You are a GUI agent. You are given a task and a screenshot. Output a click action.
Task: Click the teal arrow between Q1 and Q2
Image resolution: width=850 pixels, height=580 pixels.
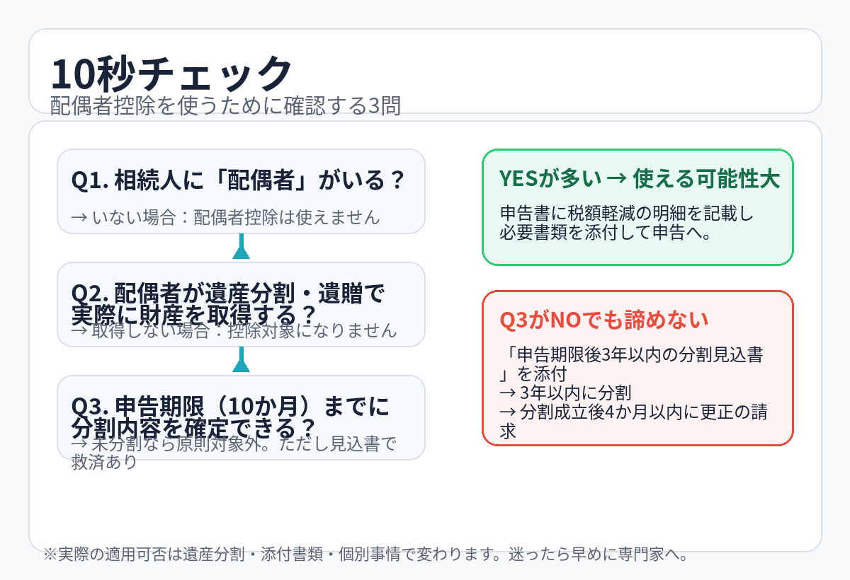242,248
